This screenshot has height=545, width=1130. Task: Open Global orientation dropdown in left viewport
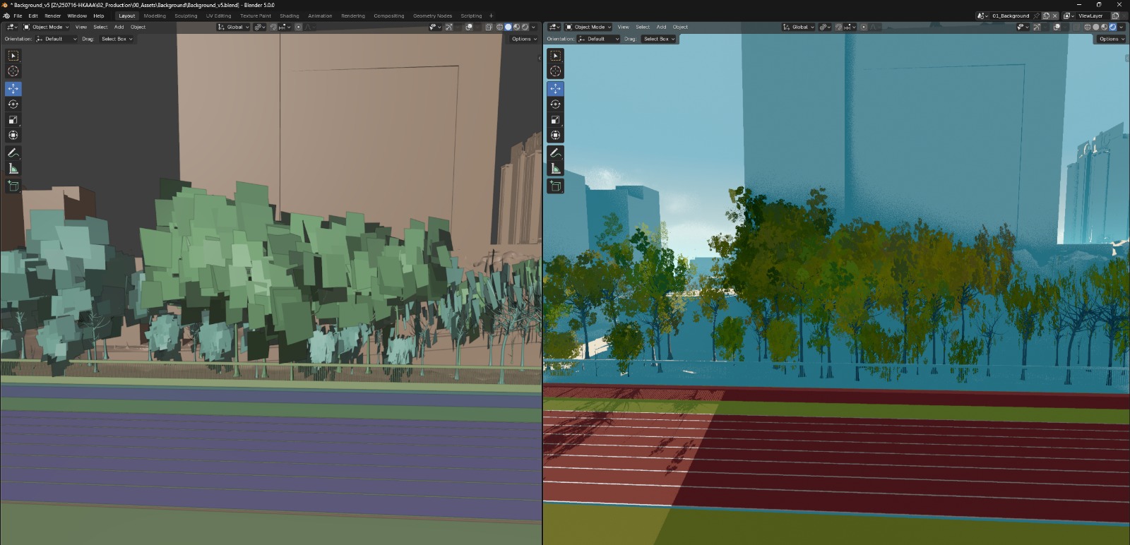click(x=233, y=27)
